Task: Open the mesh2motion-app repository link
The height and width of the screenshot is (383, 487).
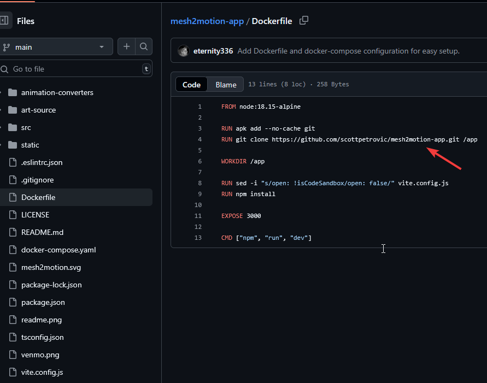Action: click(x=207, y=21)
